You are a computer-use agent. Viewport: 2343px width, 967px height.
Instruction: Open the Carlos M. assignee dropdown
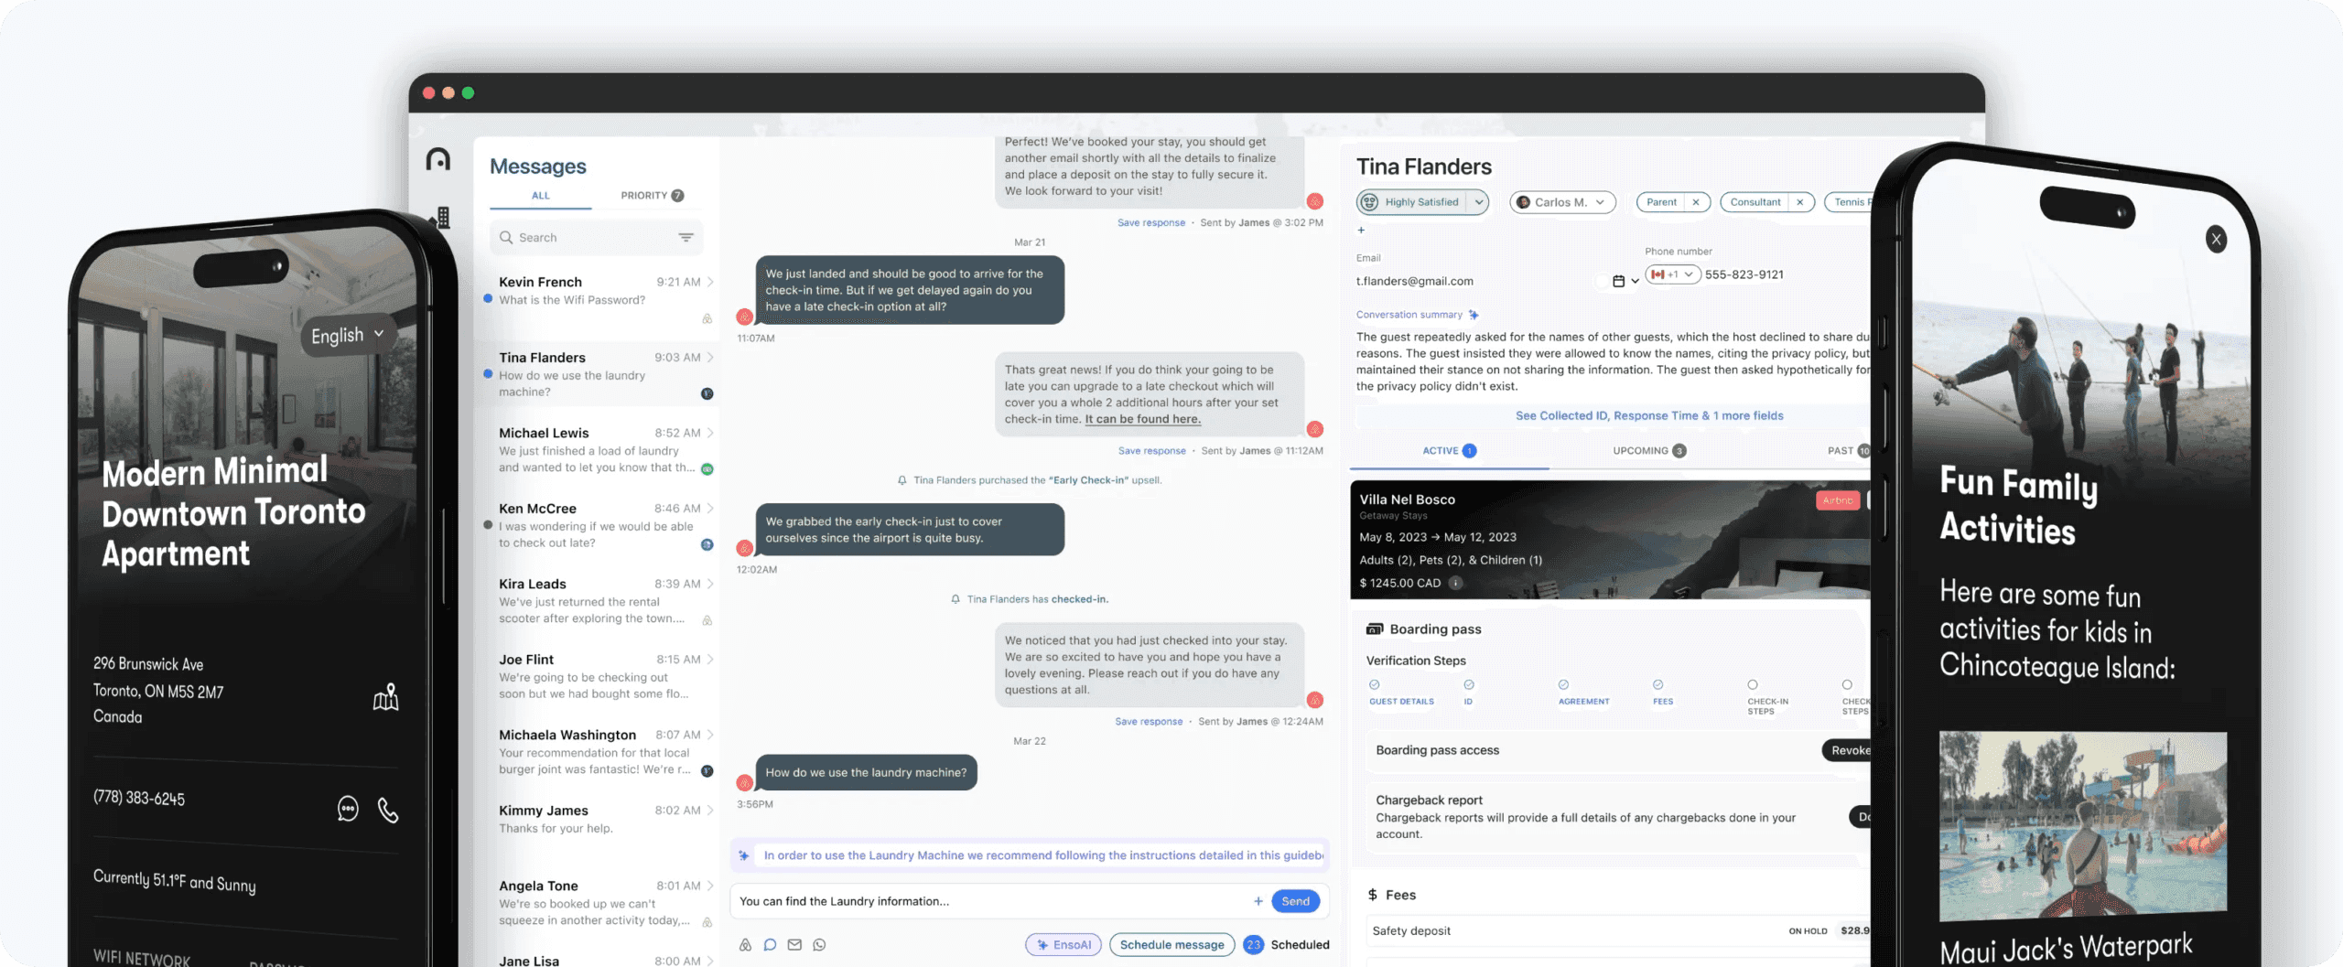(1562, 202)
